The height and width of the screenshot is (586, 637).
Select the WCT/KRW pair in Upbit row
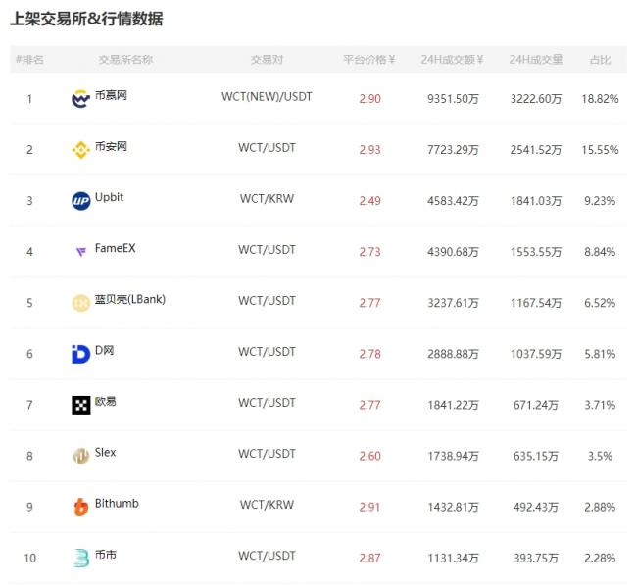tap(267, 199)
